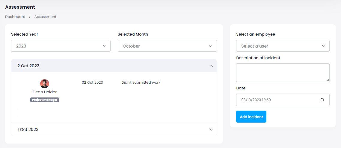Go to Dashboard via breadcrumb
341x148 pixels.
[15, 17]
